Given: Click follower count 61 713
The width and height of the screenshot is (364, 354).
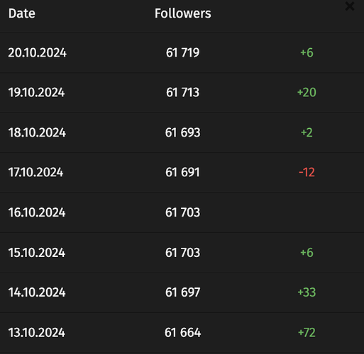Looking at the screenshot, I should pos(182,92).
